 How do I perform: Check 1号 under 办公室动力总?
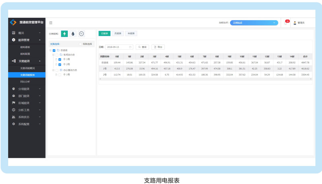coord(60,75)
